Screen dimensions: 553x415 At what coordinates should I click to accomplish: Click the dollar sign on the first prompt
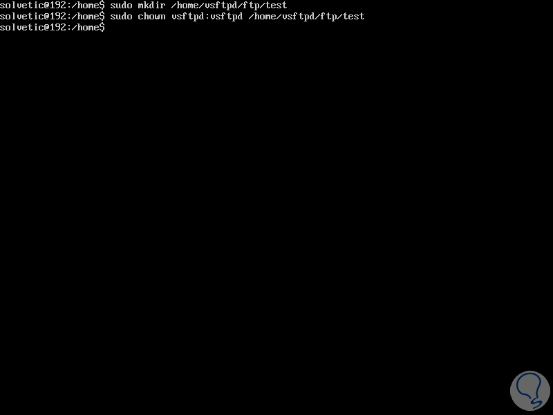pos(102,6)
